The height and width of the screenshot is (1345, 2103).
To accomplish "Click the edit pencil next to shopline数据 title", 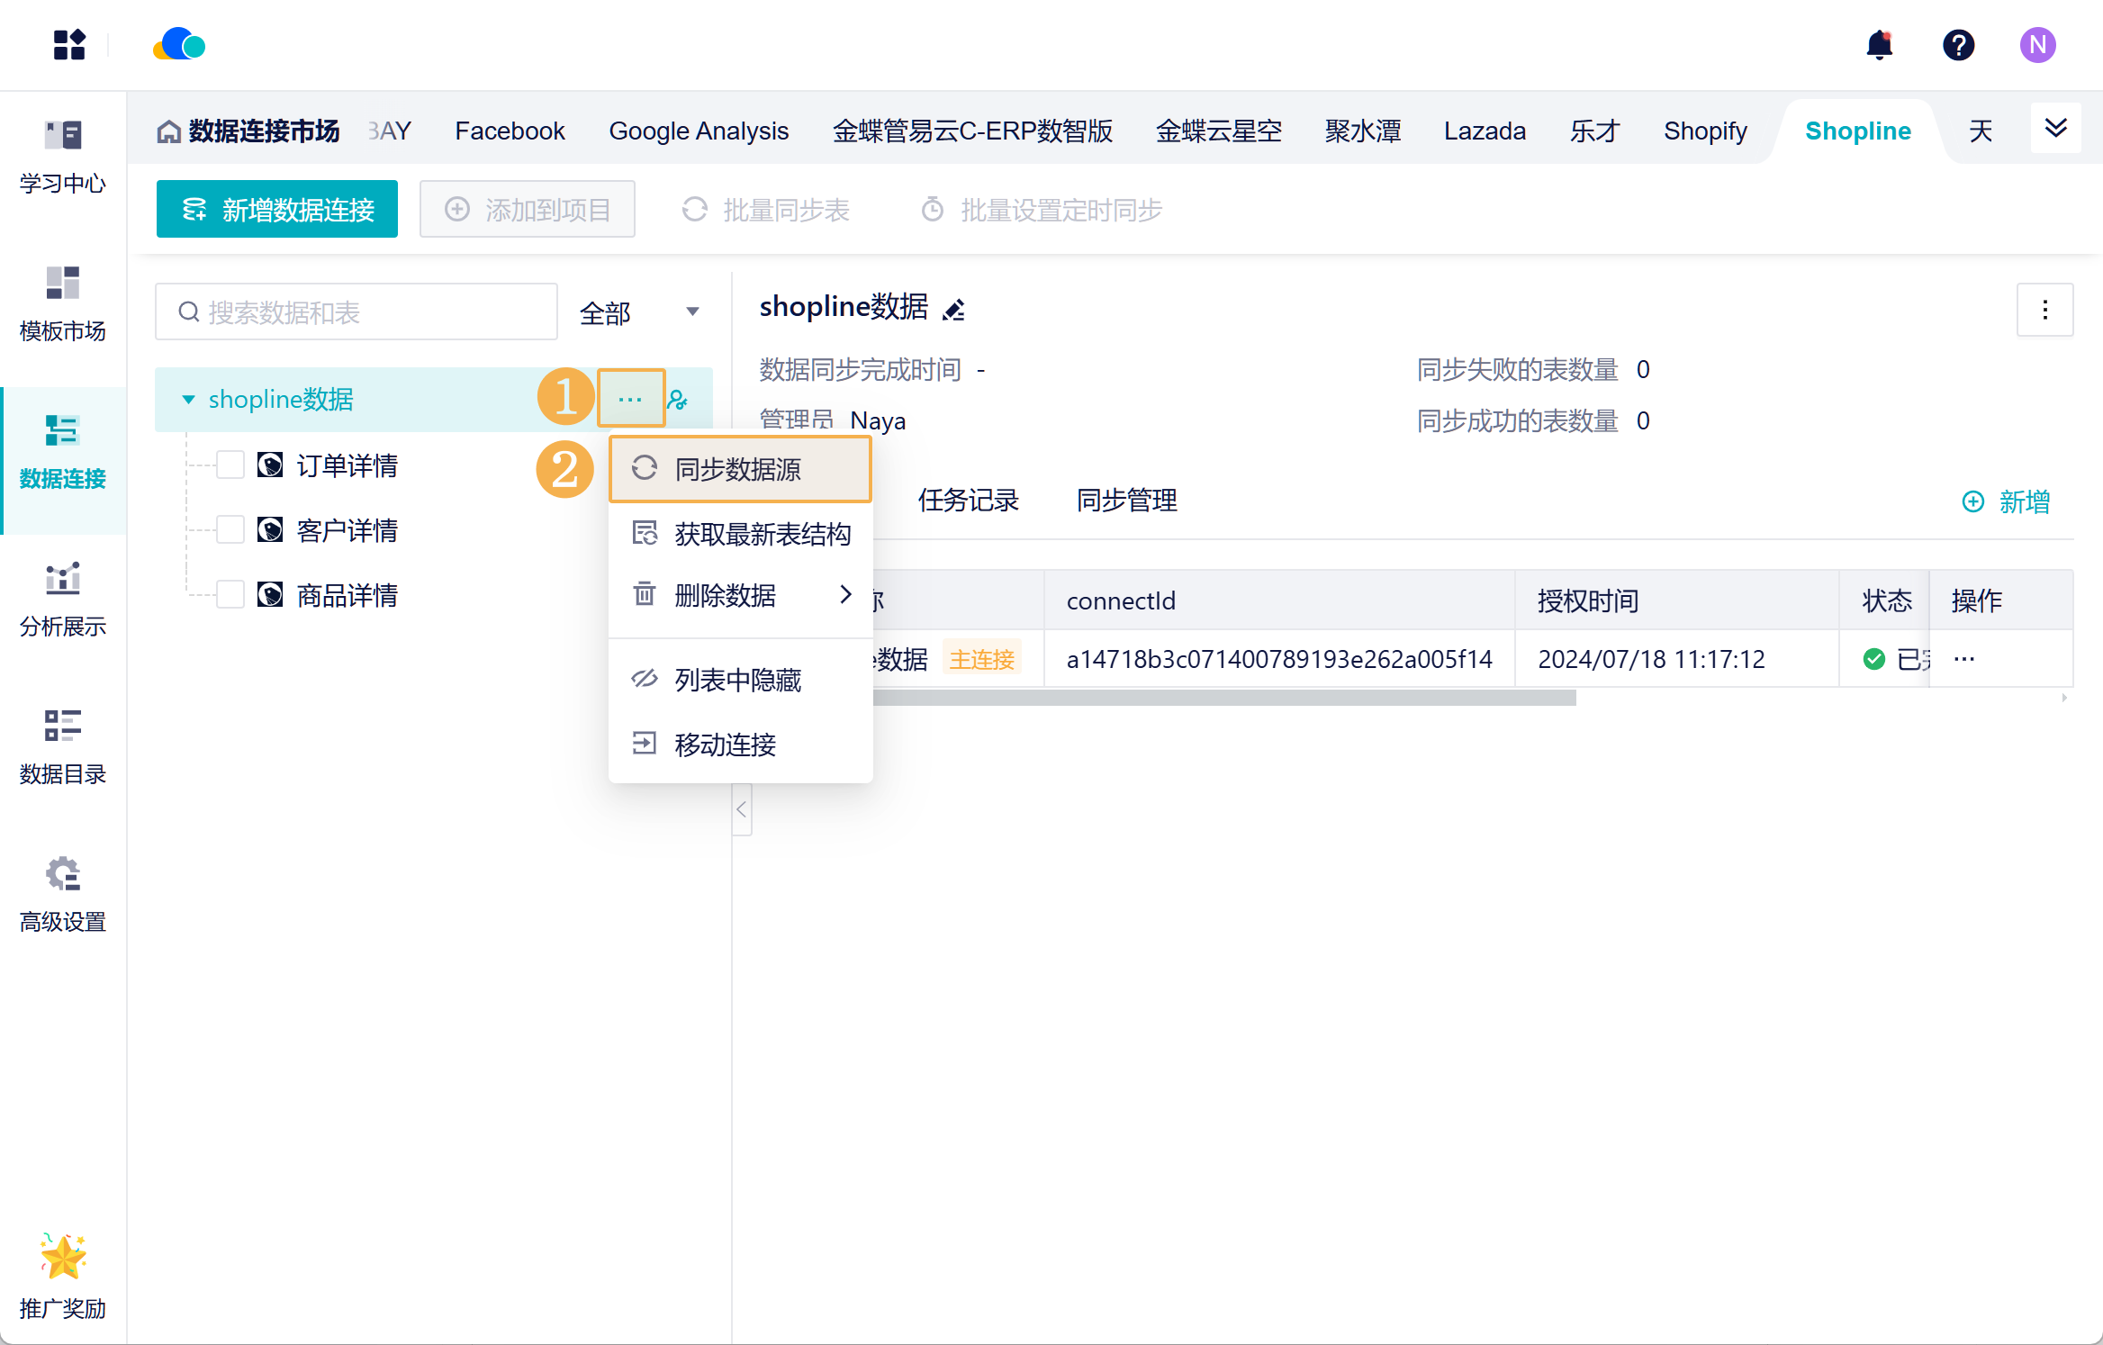I will [x=953, y=310].
